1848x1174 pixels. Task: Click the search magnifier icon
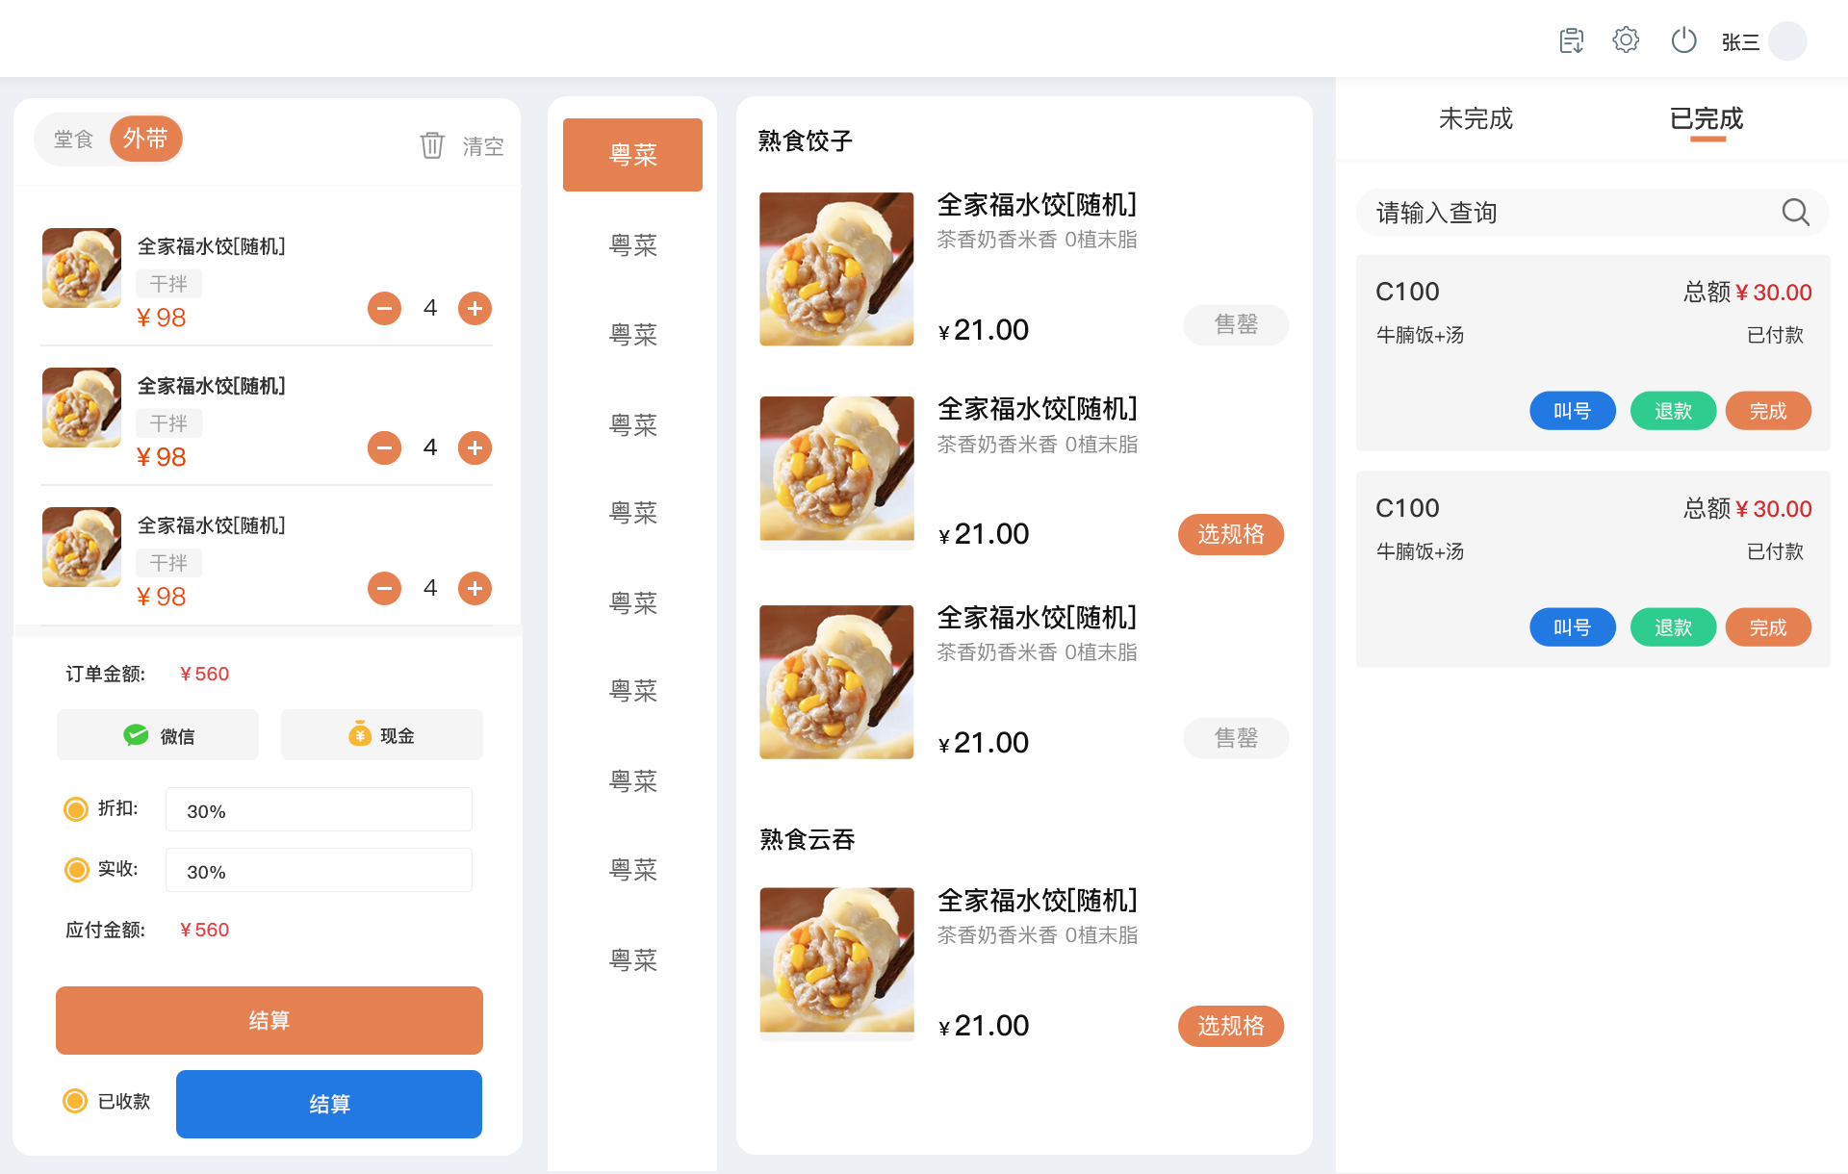(1795, 212)
